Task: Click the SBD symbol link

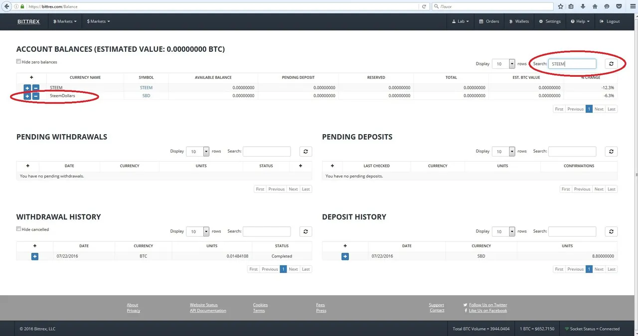Action: coord(146,96)
